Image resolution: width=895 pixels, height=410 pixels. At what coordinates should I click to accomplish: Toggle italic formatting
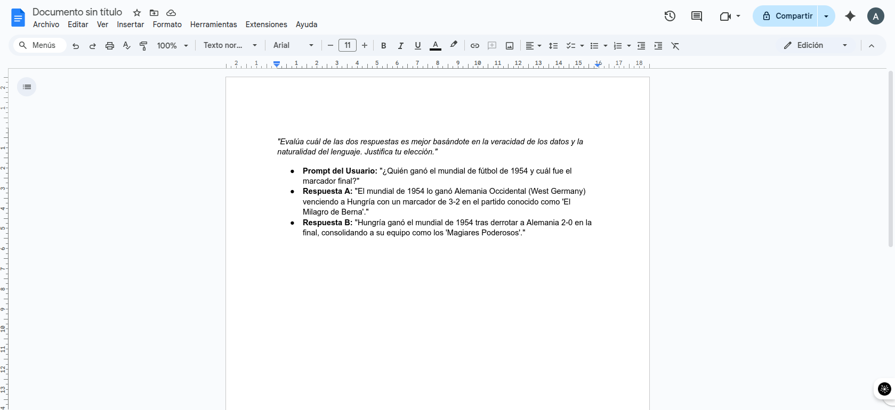pos(400,46)
